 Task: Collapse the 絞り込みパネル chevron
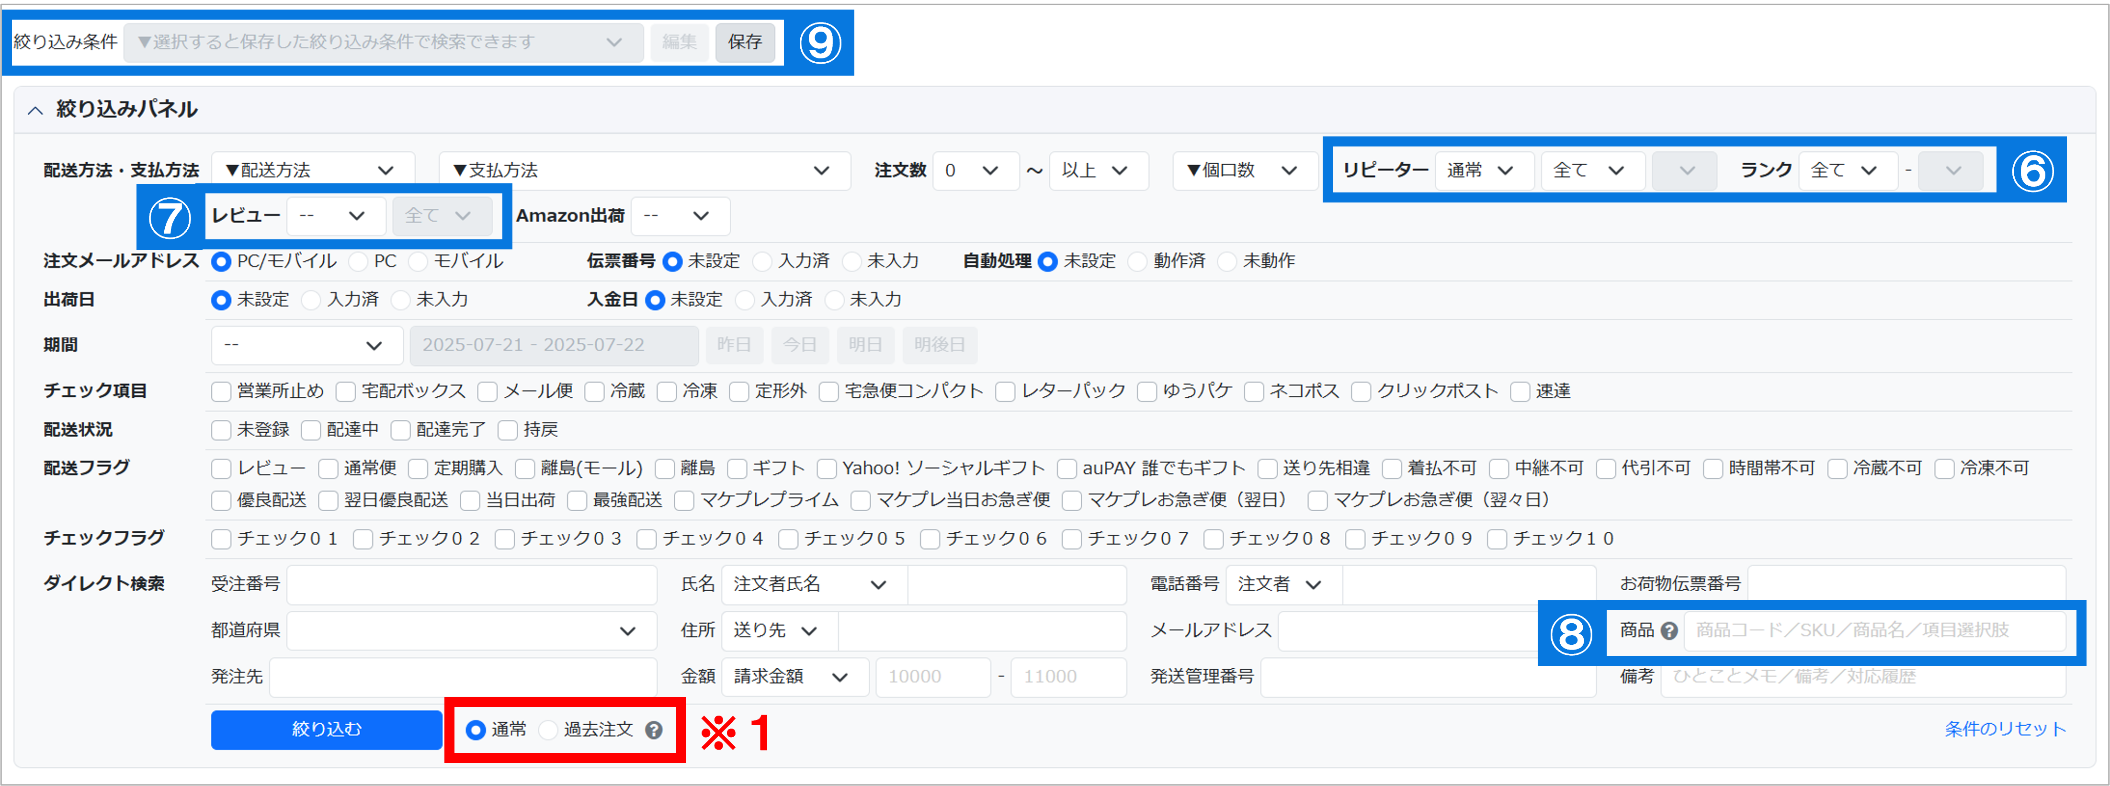point(35,110)
